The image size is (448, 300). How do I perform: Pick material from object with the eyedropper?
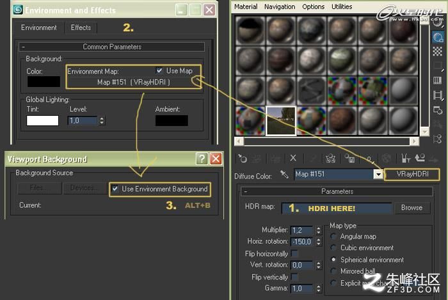click(284, 174)
